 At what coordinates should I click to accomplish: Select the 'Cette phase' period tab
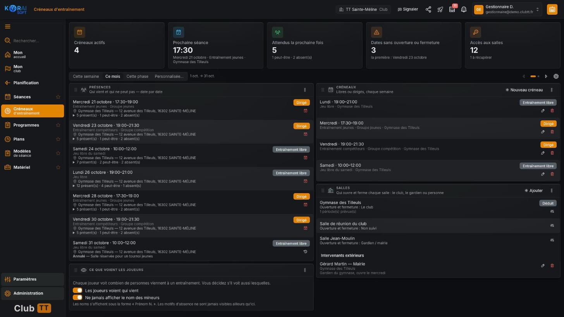[138, 76]
